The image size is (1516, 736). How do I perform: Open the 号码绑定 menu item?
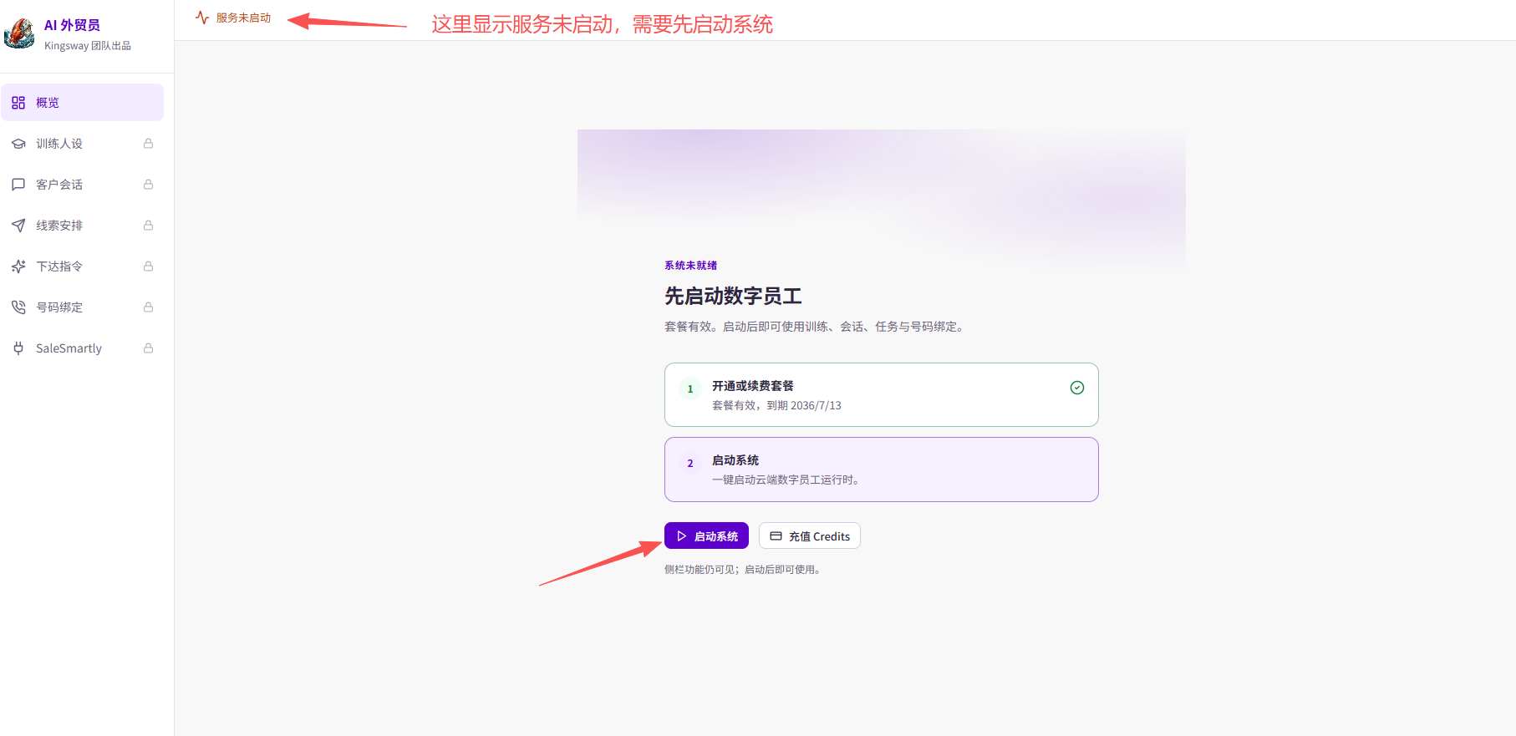82,307
